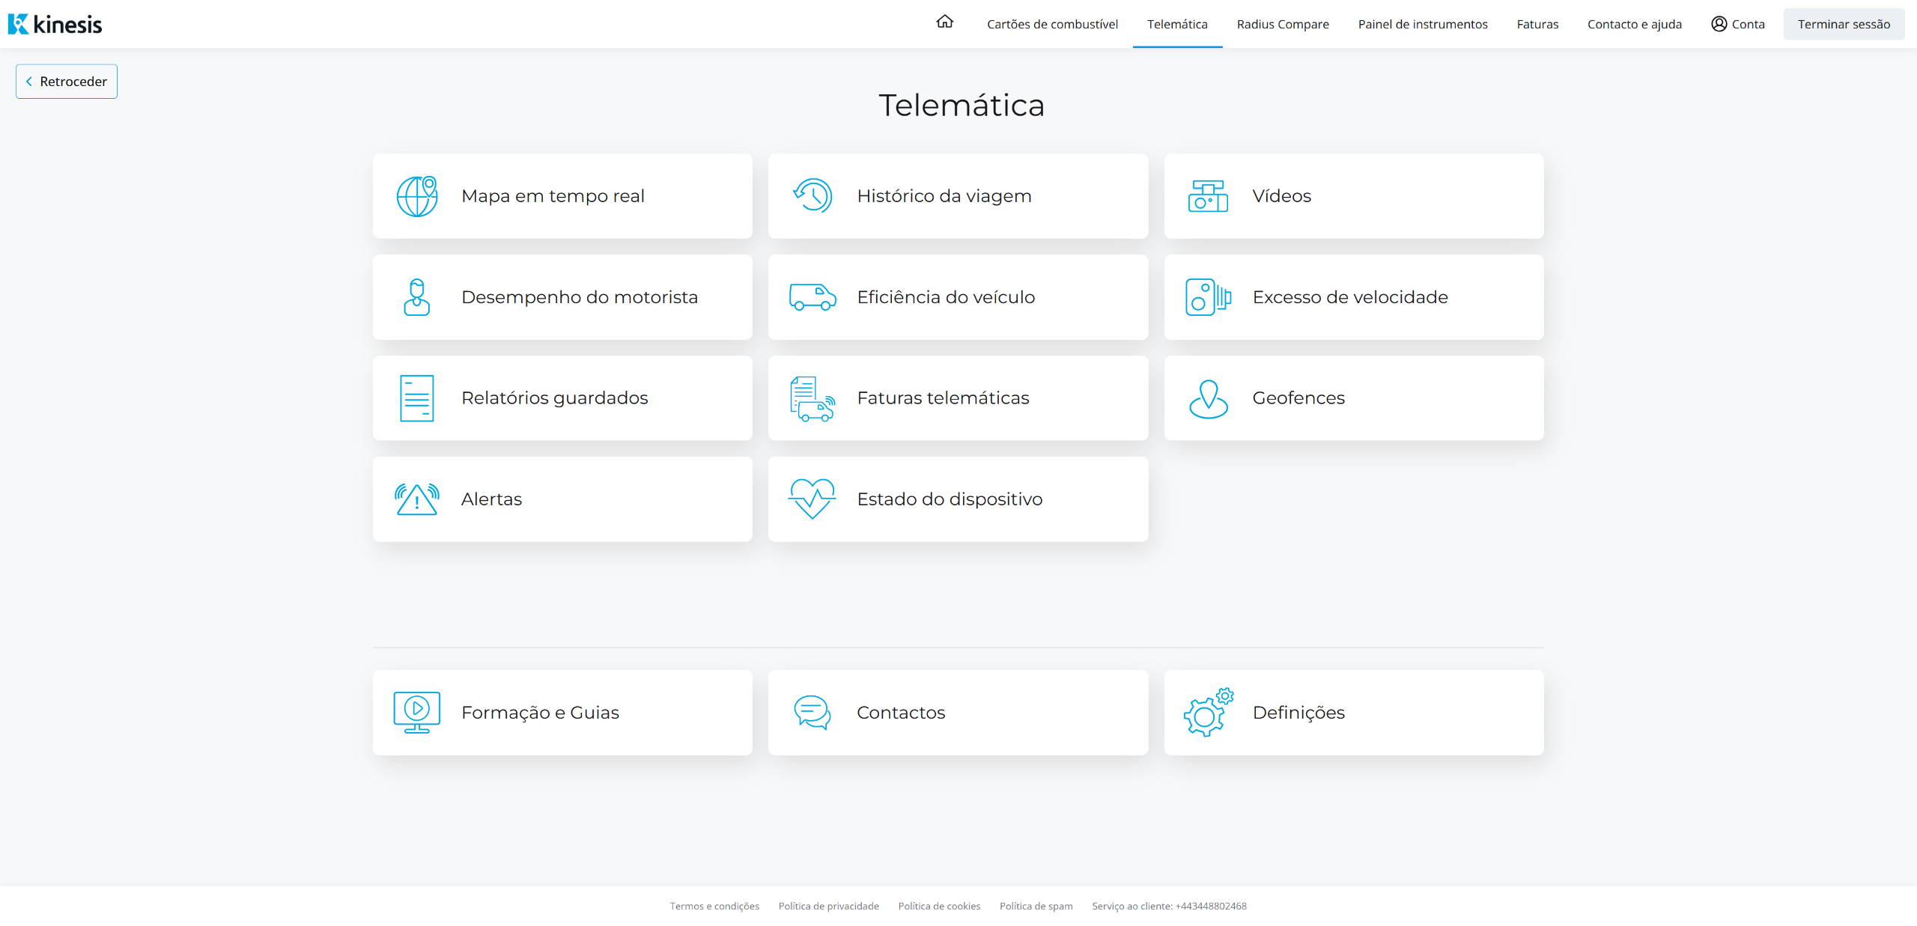Click the warning triangle Alertas icon

(417, 499)
